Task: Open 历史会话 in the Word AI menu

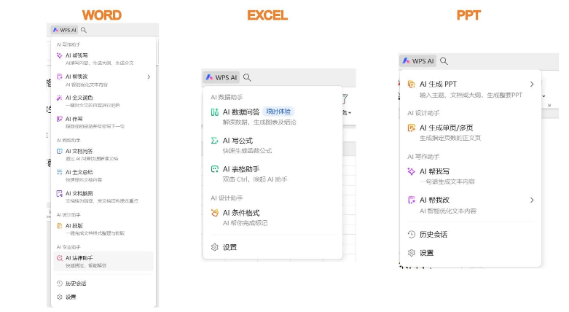Action: pos(76,283)
